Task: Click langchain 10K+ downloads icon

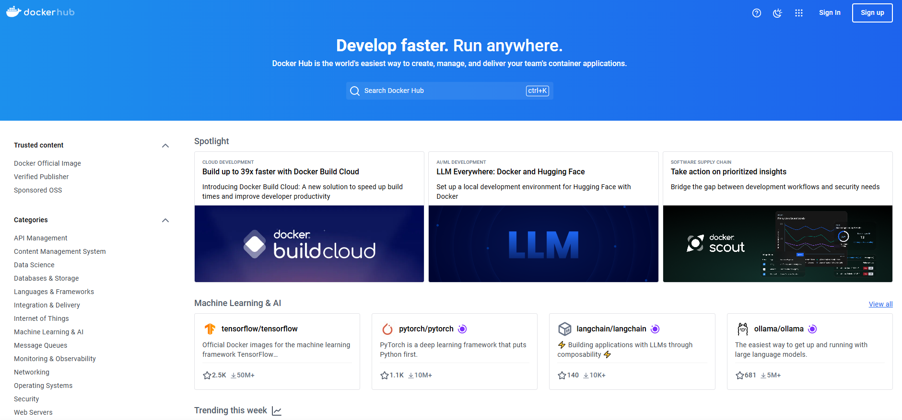Action: point(586,375)
